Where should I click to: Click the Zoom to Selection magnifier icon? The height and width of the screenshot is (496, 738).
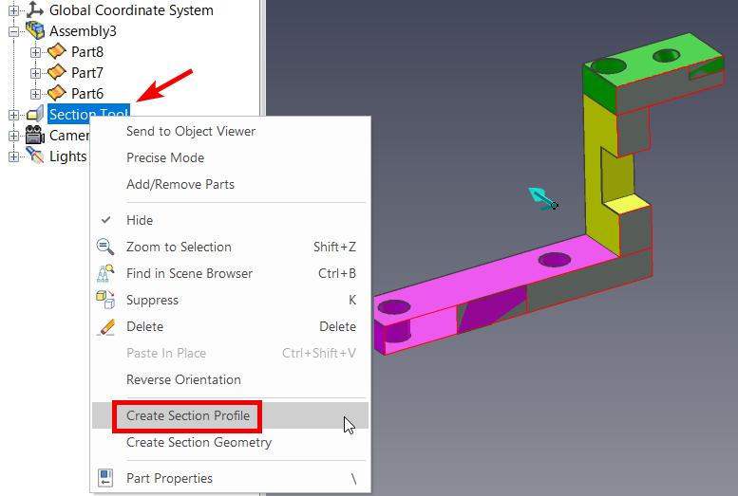click(x=105, y=247)
